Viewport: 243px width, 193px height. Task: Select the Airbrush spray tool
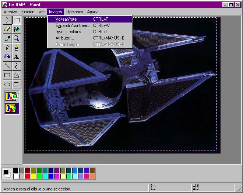[x=7, y=57]
